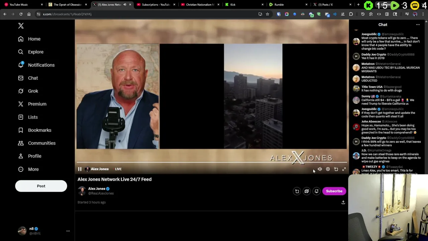
Task: Close the Kick tab
Action: click(262, 5)
